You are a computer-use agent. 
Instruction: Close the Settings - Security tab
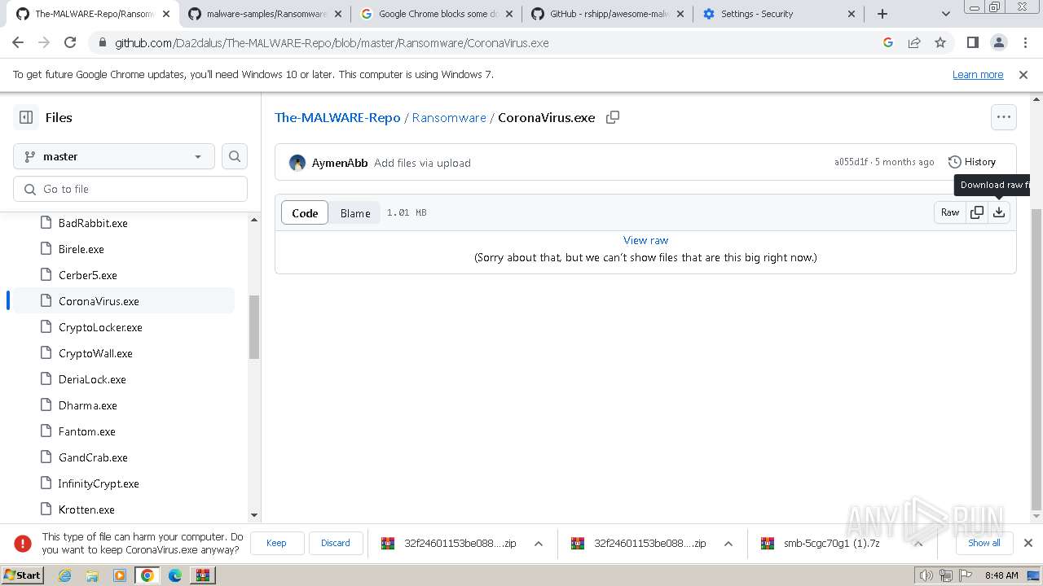(852, 14)
